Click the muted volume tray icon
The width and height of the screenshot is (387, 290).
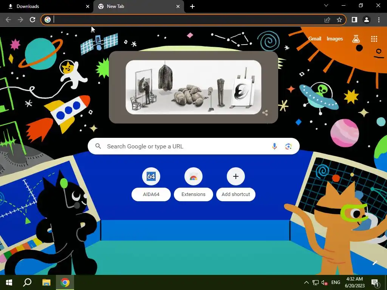pyautogui.click(x=325, y=282)
